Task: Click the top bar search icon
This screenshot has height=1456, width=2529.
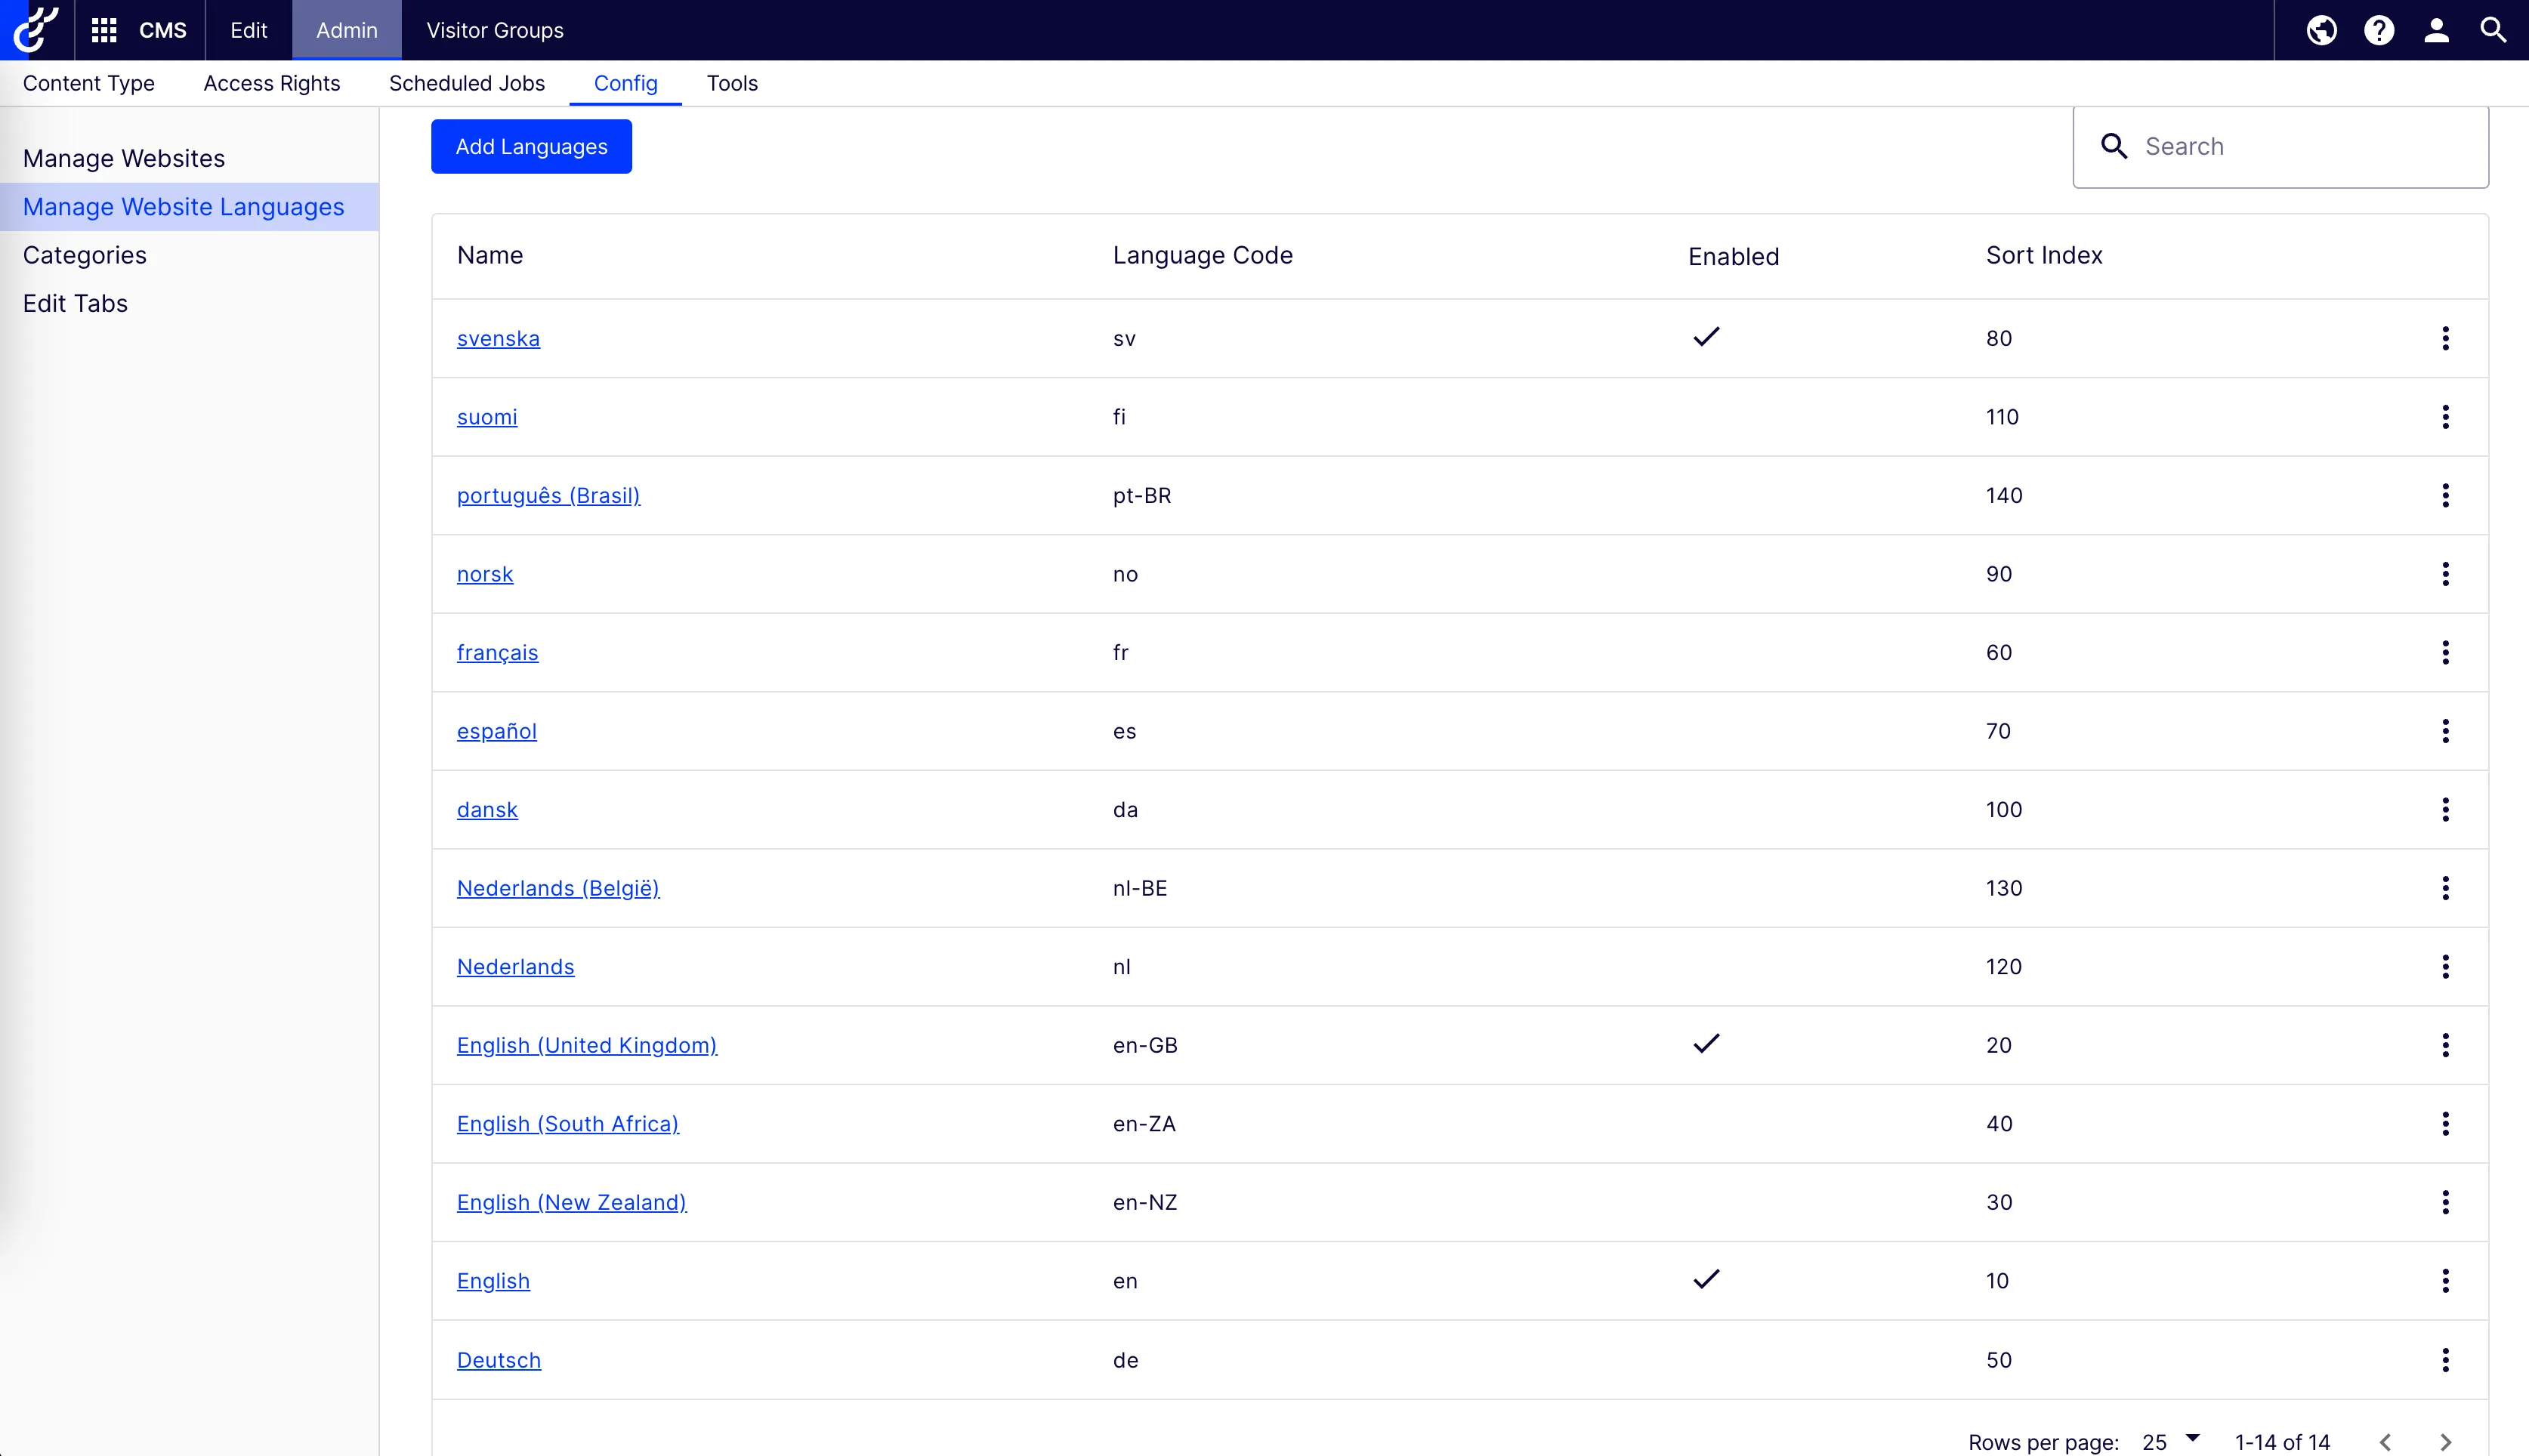Action: 2493,30
